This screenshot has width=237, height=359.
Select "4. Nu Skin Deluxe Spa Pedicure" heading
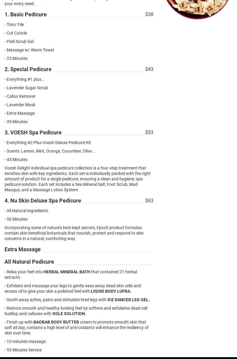click(x=43, y=201)
